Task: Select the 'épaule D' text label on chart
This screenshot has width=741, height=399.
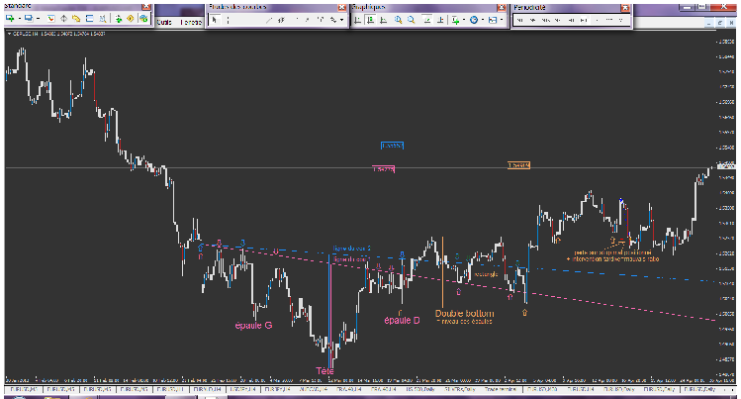Action: (402, 321)
